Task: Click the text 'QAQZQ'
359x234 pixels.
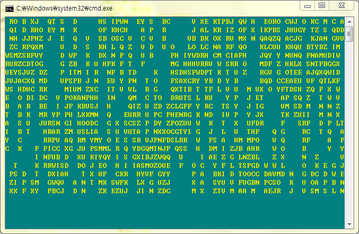Action: 270,39
